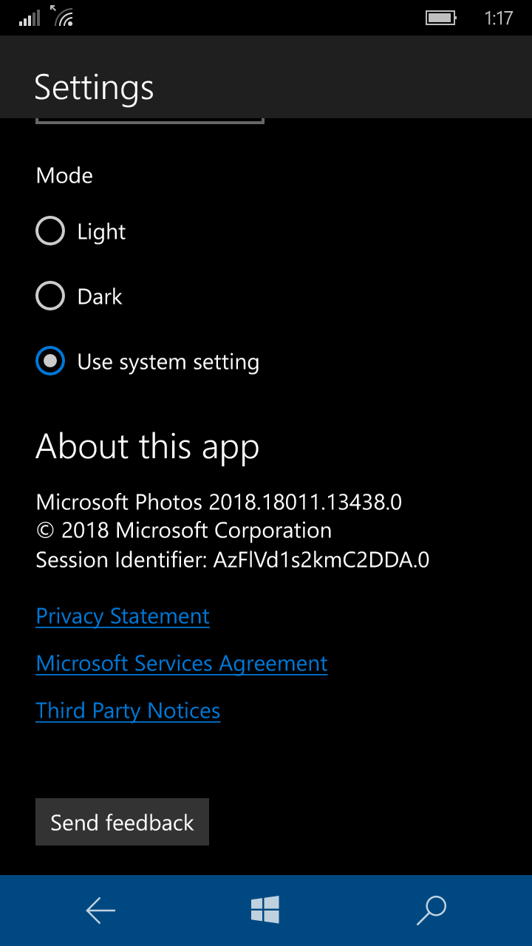
Task: View the Third Party Notices link
Action: (x=128, y=711)
